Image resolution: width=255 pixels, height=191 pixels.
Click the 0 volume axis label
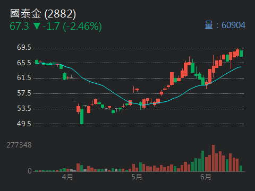(x=30, y=171)
